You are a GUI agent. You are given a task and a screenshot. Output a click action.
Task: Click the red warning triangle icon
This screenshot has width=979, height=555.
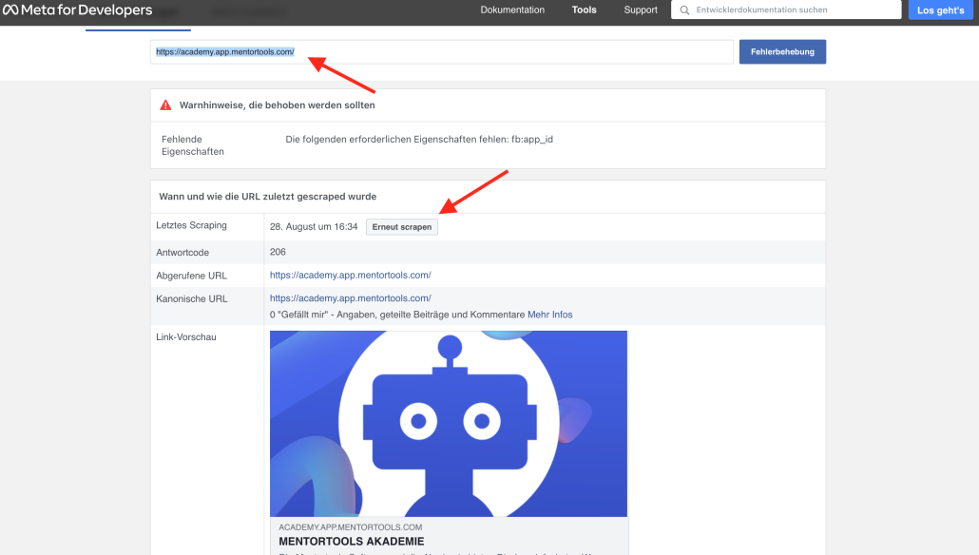(165, 105)
